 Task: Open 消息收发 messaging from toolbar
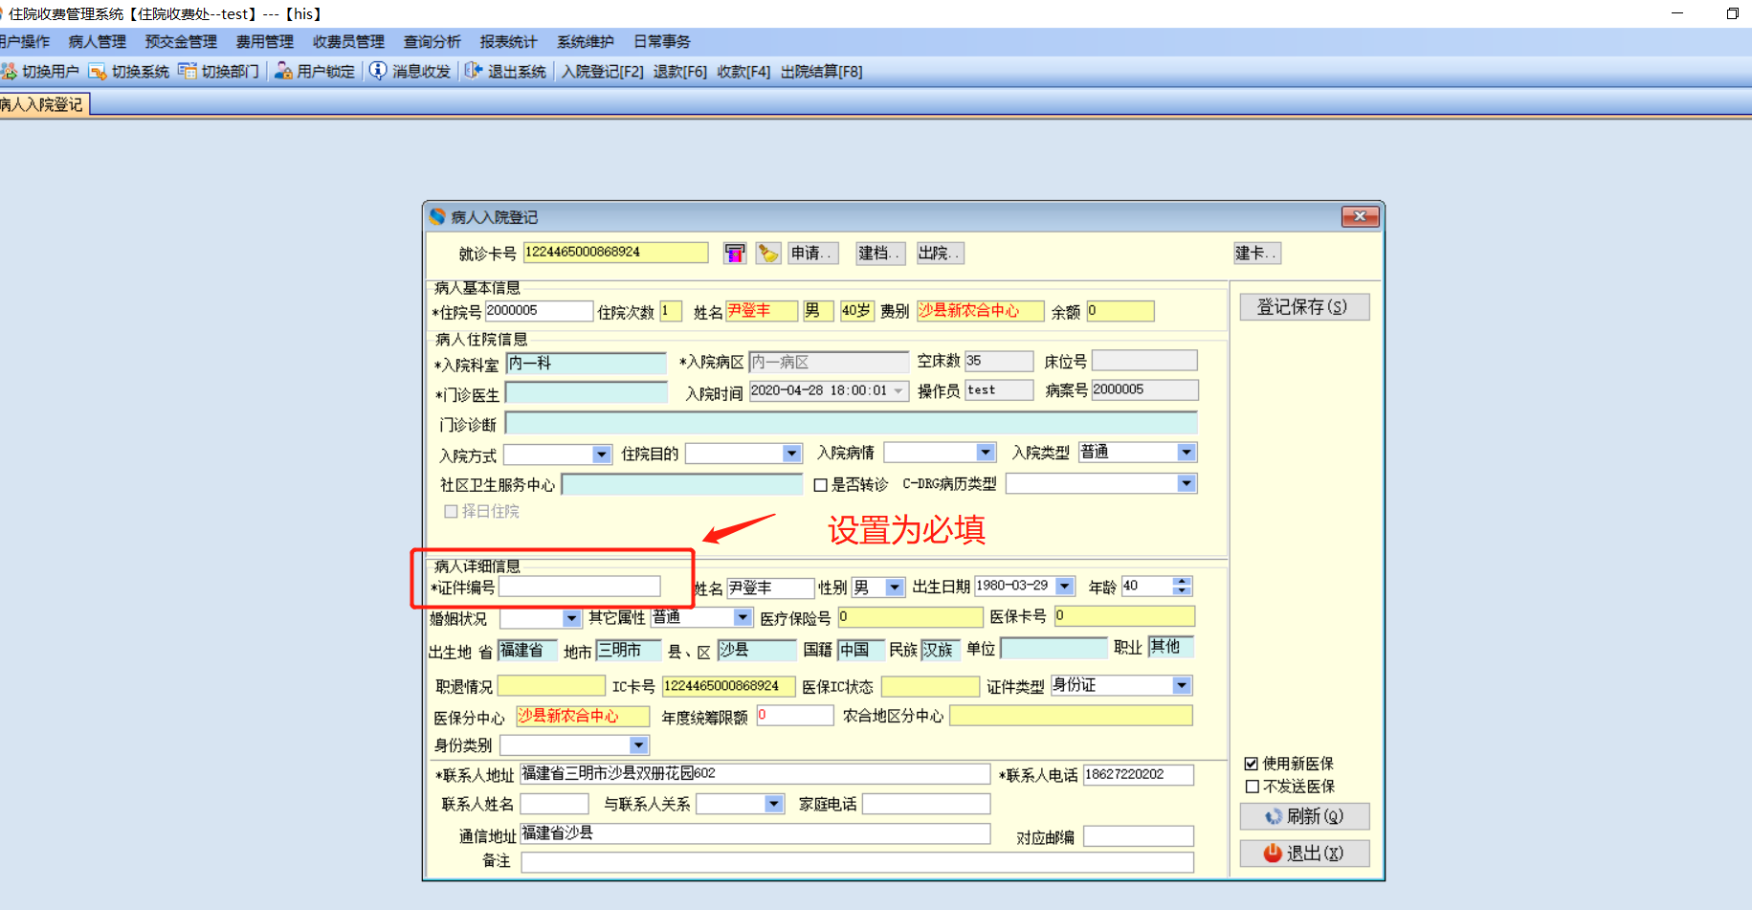click(x=410, y=71)
